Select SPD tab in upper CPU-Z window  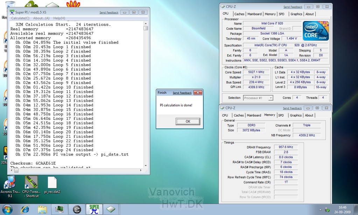click(x=282, y=14)
